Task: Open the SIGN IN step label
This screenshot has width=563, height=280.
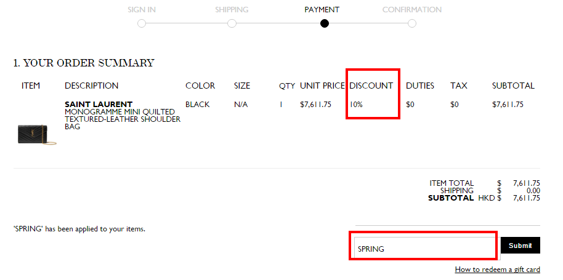Action: (x=142, y=10)
